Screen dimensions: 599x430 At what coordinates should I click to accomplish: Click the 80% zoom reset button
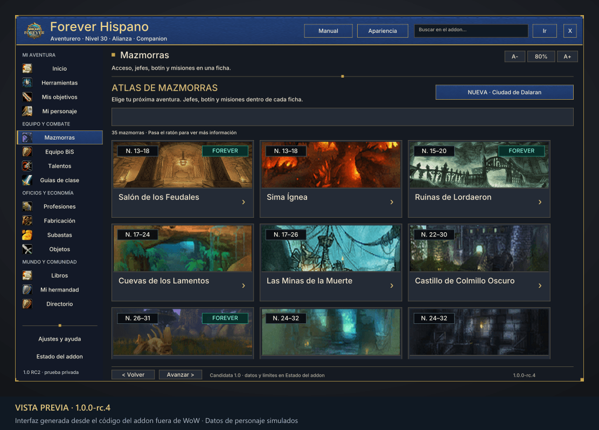(541, 57)
